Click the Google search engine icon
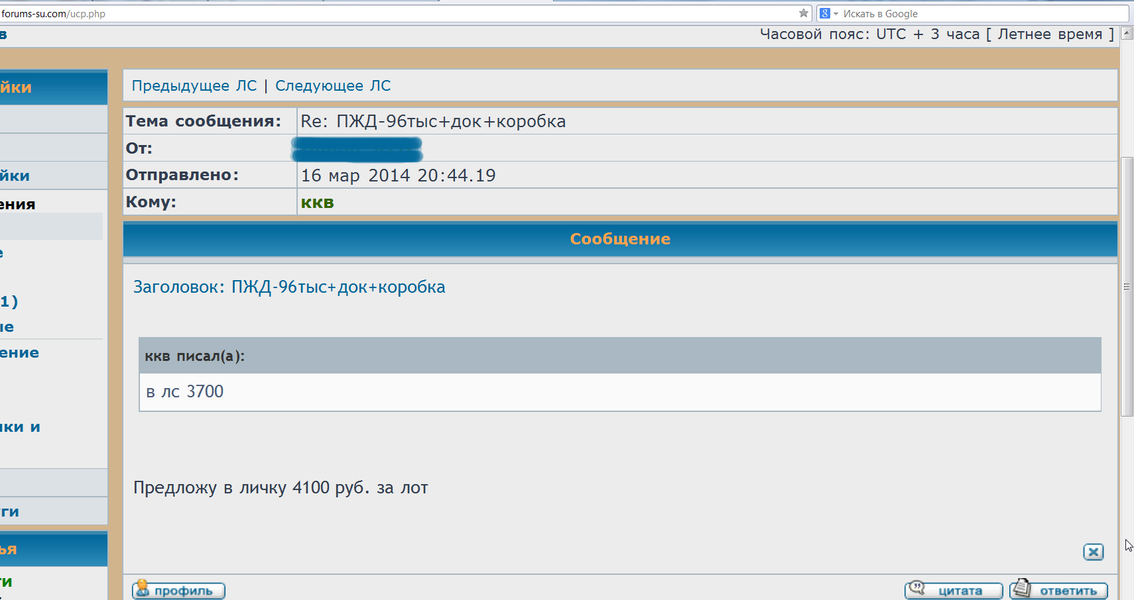This screenshot has height=600, width=1134. (x=825, y=13)
